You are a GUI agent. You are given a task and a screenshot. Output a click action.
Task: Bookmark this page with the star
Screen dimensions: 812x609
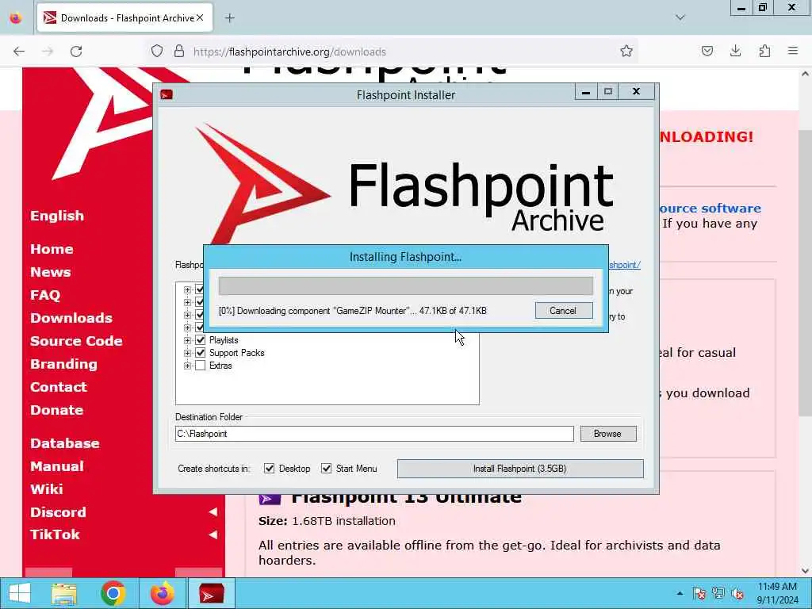pos(626,51)
